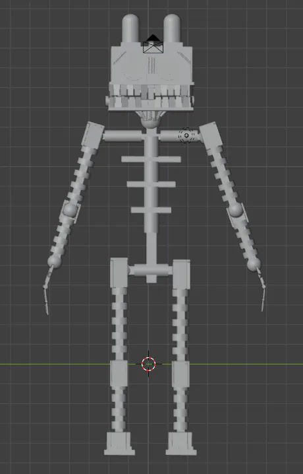Select the upper row of teeth
Image resolution: width=303 pixels, height=474 pixels.
tap(150, 90)
